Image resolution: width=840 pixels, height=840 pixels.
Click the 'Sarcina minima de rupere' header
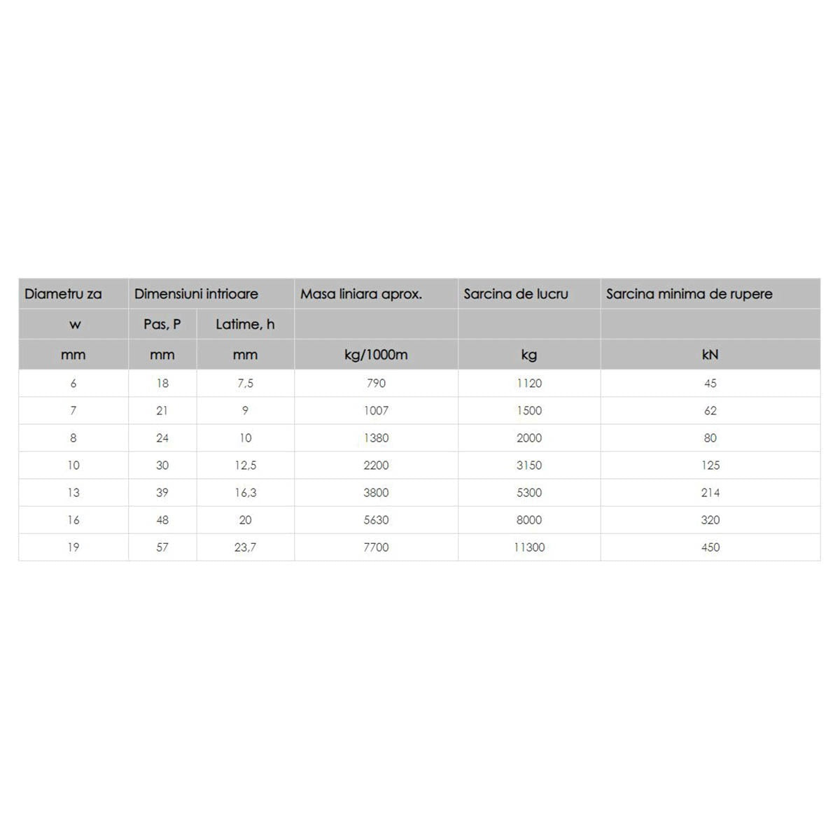pyautogui.click(x=689, y=294)
